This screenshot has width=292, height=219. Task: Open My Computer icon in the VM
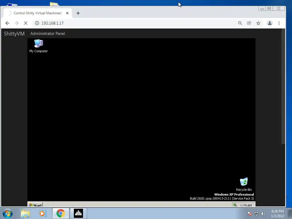click(38, 46)
